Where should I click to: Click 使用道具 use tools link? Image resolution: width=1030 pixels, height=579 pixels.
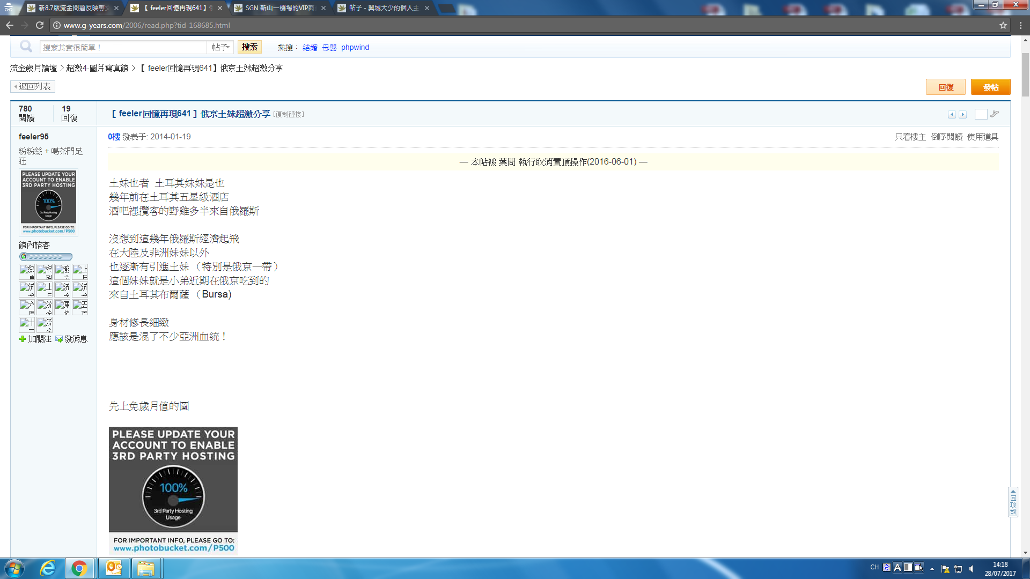[x=983, y=137]
